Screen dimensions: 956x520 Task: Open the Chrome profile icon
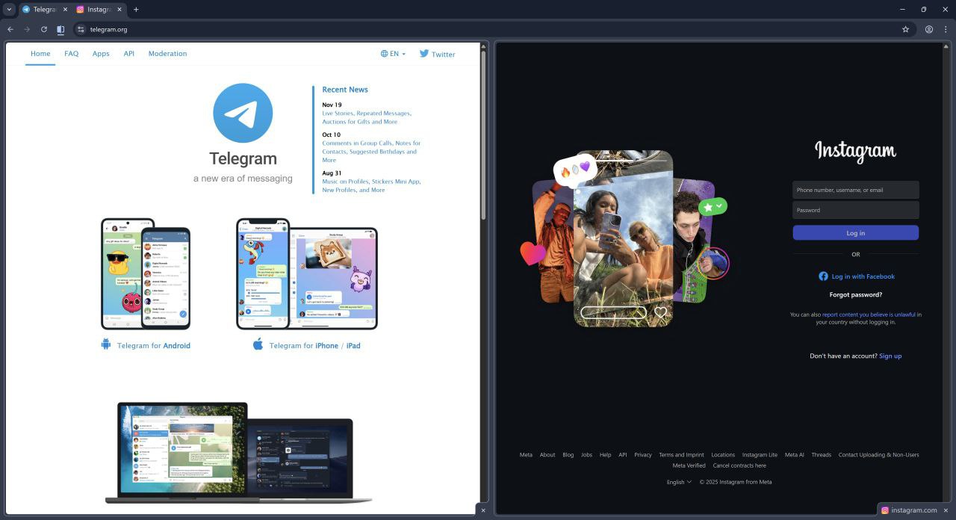929,29
